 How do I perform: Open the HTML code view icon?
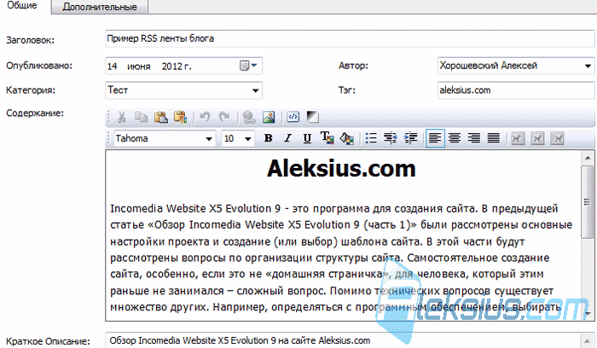[293, 117]
